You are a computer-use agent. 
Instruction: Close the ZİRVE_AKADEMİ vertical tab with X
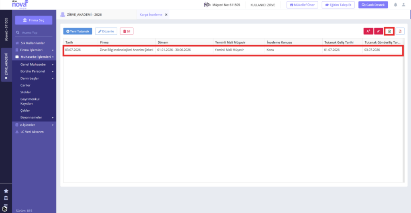coord(6,78)
